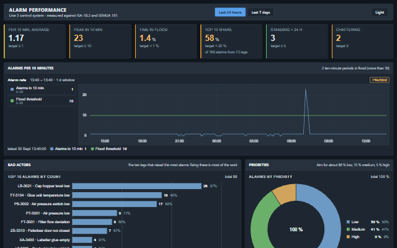This screenshot has height=248, width=397.
Task: Click the alarm spike peak on the chart
Action: 306,89
